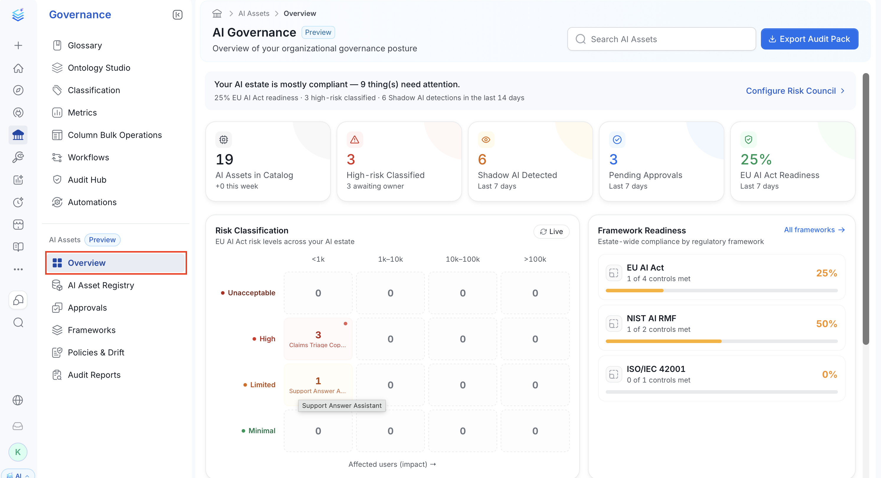Viewport: 881px width, 478px height.
Task: Toggle the Live refresh button
Action: point(551,231)
